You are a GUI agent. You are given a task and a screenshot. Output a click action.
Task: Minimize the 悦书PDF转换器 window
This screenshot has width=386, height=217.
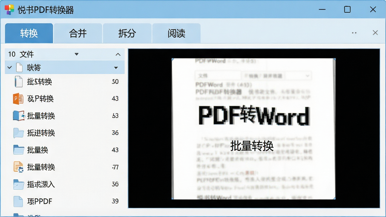click(322, 9)
